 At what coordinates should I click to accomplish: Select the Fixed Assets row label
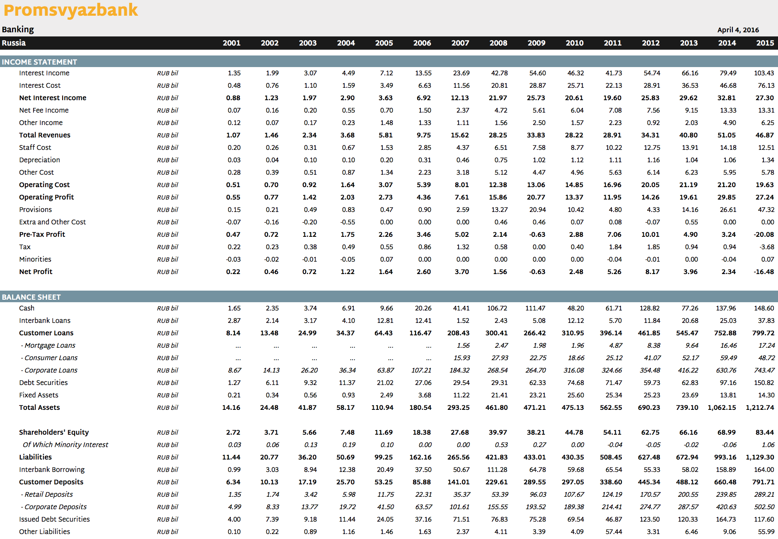click(39, 395)
